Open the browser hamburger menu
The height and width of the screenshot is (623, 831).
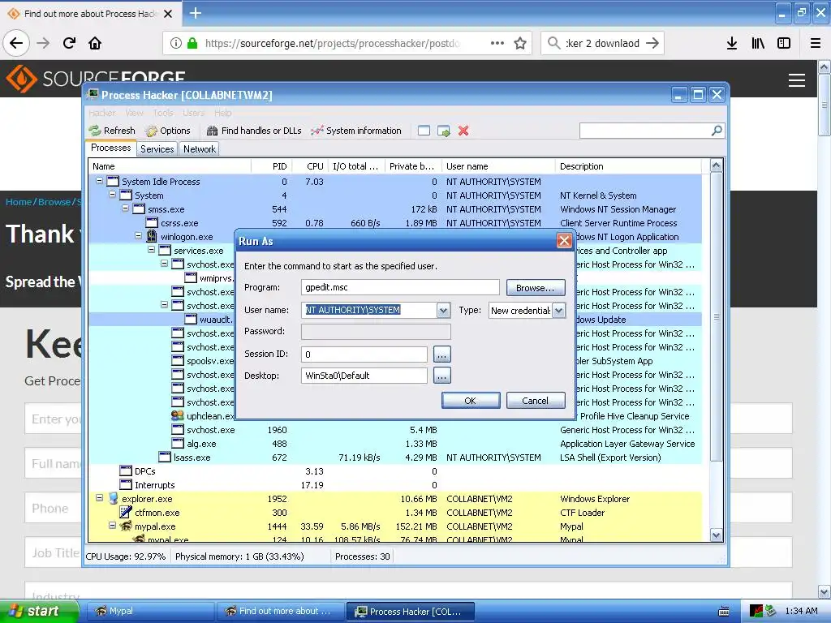pos(816,43)
